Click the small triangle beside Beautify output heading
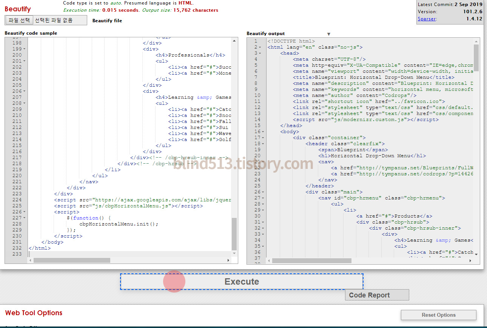This screenshot has width=487, height=328. pyautogui.click(x=328, y=34)
